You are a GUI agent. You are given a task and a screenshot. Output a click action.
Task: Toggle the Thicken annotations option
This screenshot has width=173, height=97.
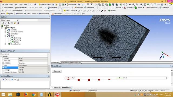[112, 11]
